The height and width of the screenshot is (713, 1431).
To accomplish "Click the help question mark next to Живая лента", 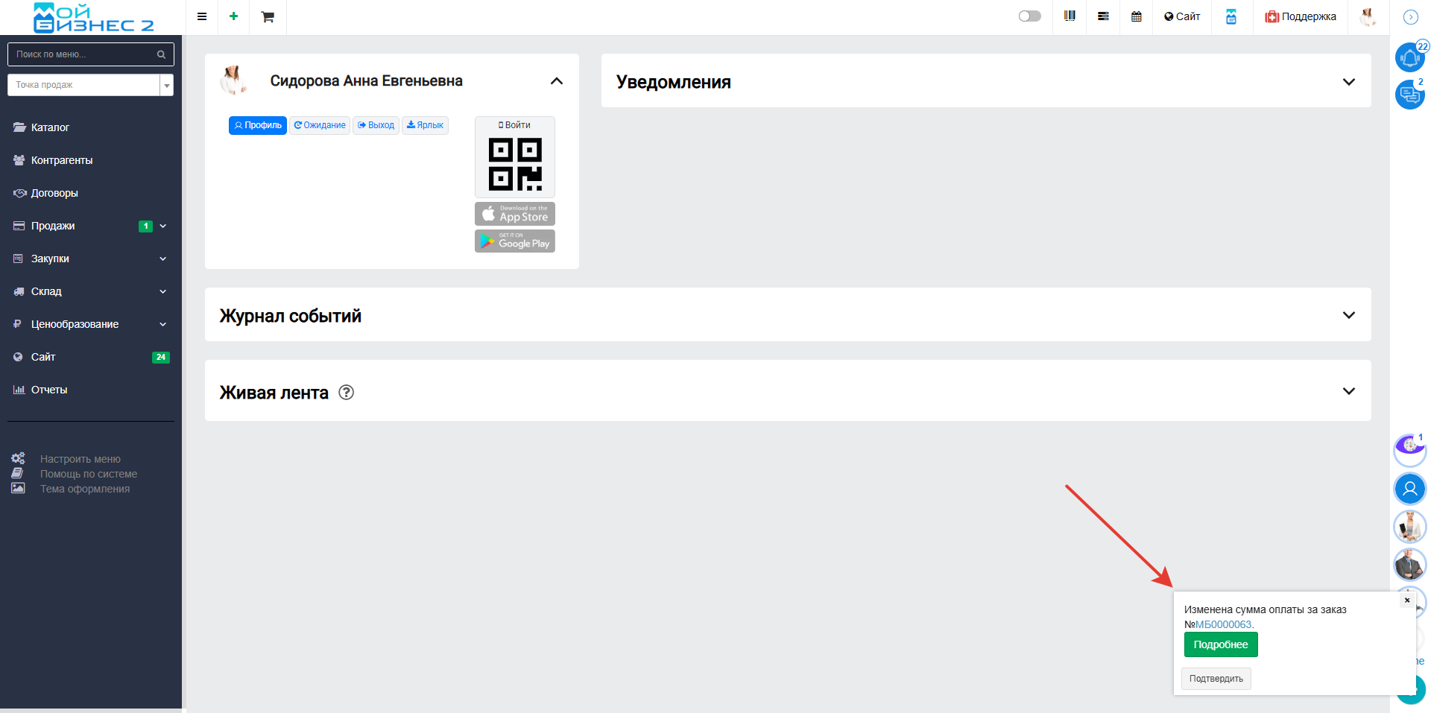I will (x=346, y=393).
